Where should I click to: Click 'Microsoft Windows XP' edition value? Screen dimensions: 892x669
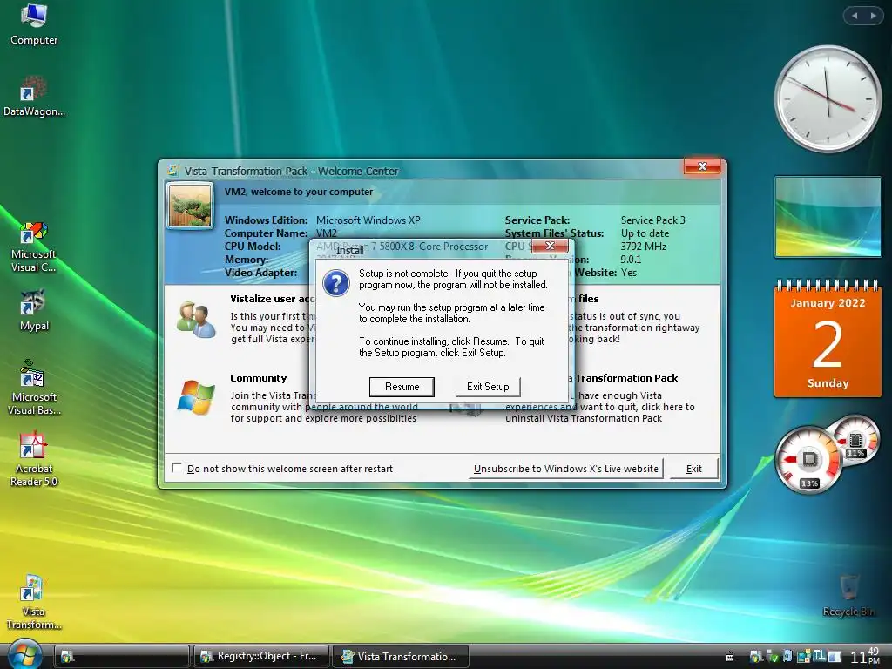[x=368, y=220]
